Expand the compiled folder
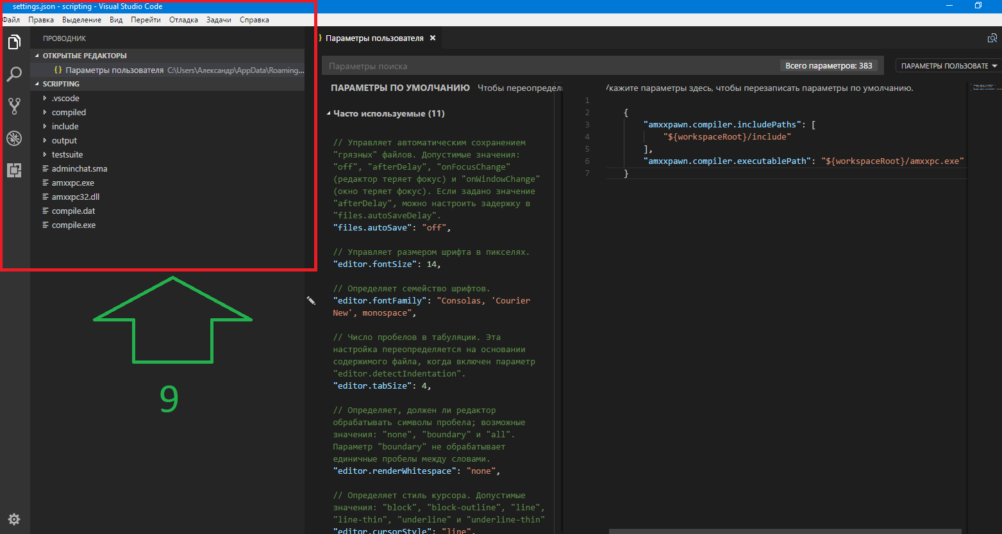This screenshot has height=534, width=1002. tap(45, 113)
